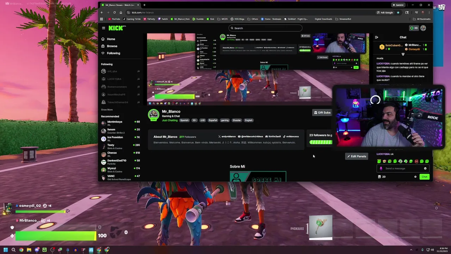Click the Gift Subs button
Screen dimensions: 451x254
[322, 113]
